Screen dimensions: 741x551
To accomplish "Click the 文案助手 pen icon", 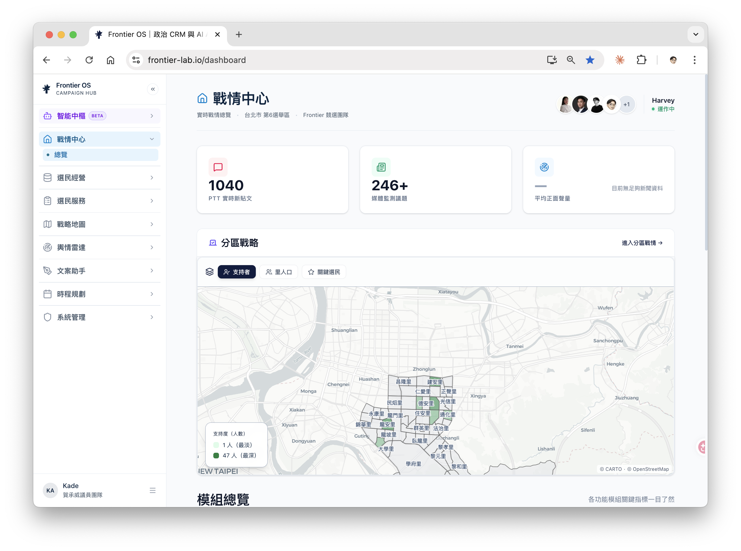I will [x=48, y=270].
